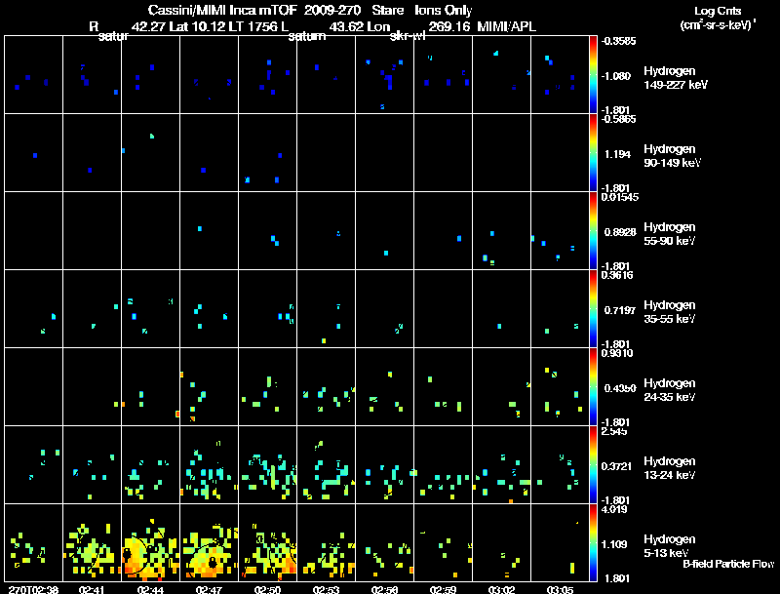Click the 03:02 time label

(x=501, y=589)
